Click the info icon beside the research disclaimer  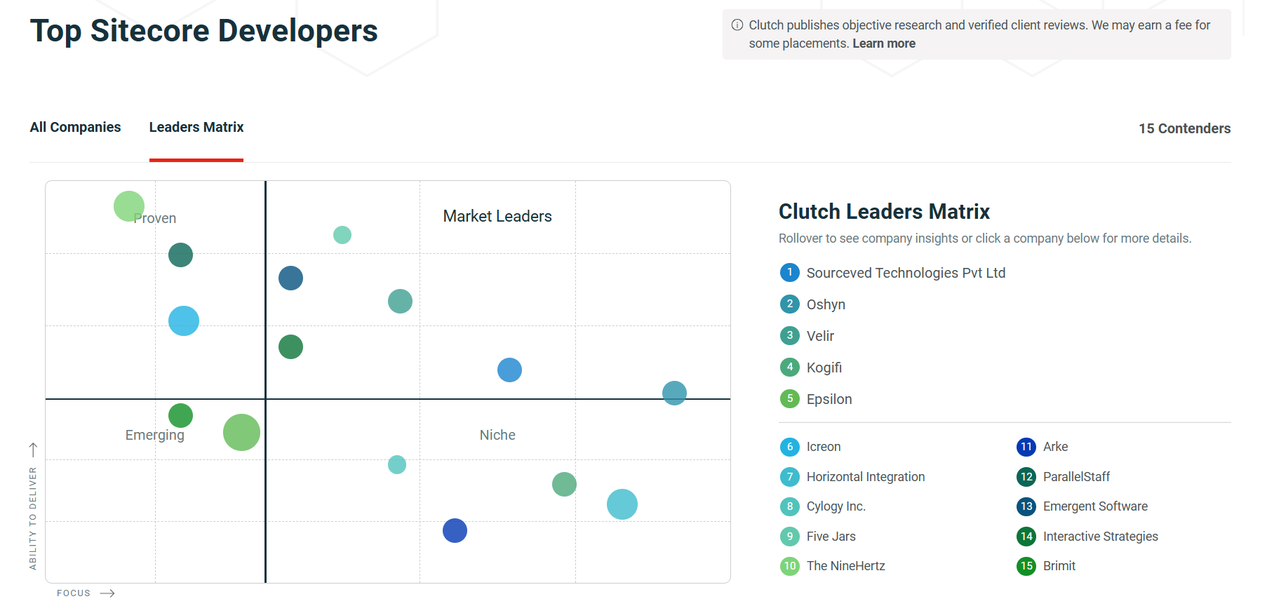point(736,25)
